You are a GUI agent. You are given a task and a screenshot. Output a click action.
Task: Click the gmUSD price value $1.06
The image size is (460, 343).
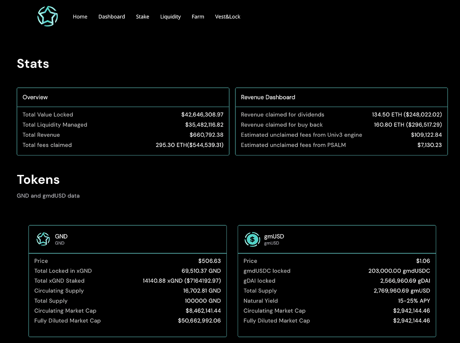(423, 261)
